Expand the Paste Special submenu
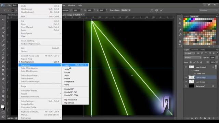219x123 pixels. click(40, 33)
